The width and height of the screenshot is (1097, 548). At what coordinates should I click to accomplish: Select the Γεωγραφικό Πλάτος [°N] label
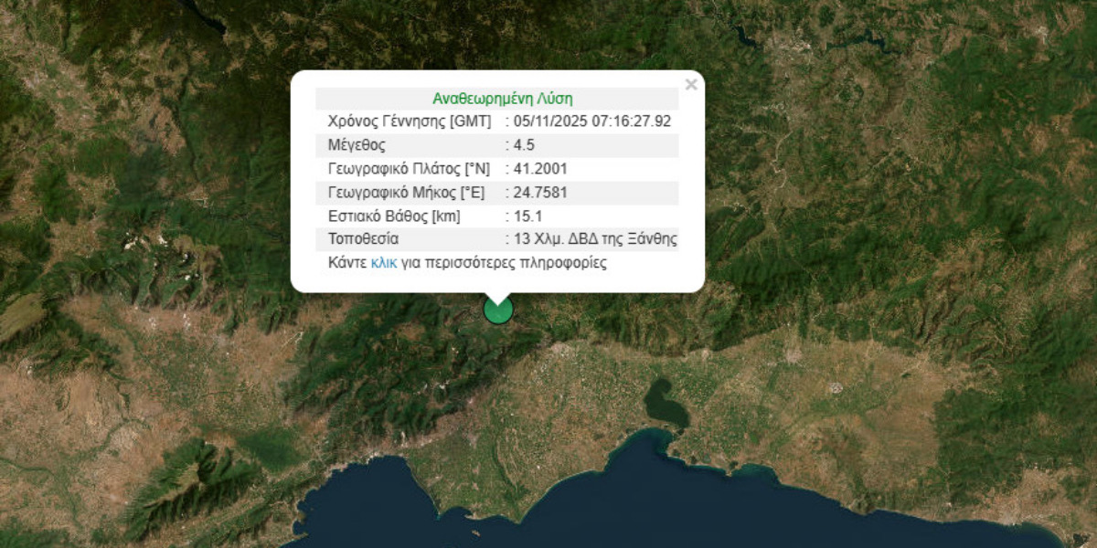point(408,169)
